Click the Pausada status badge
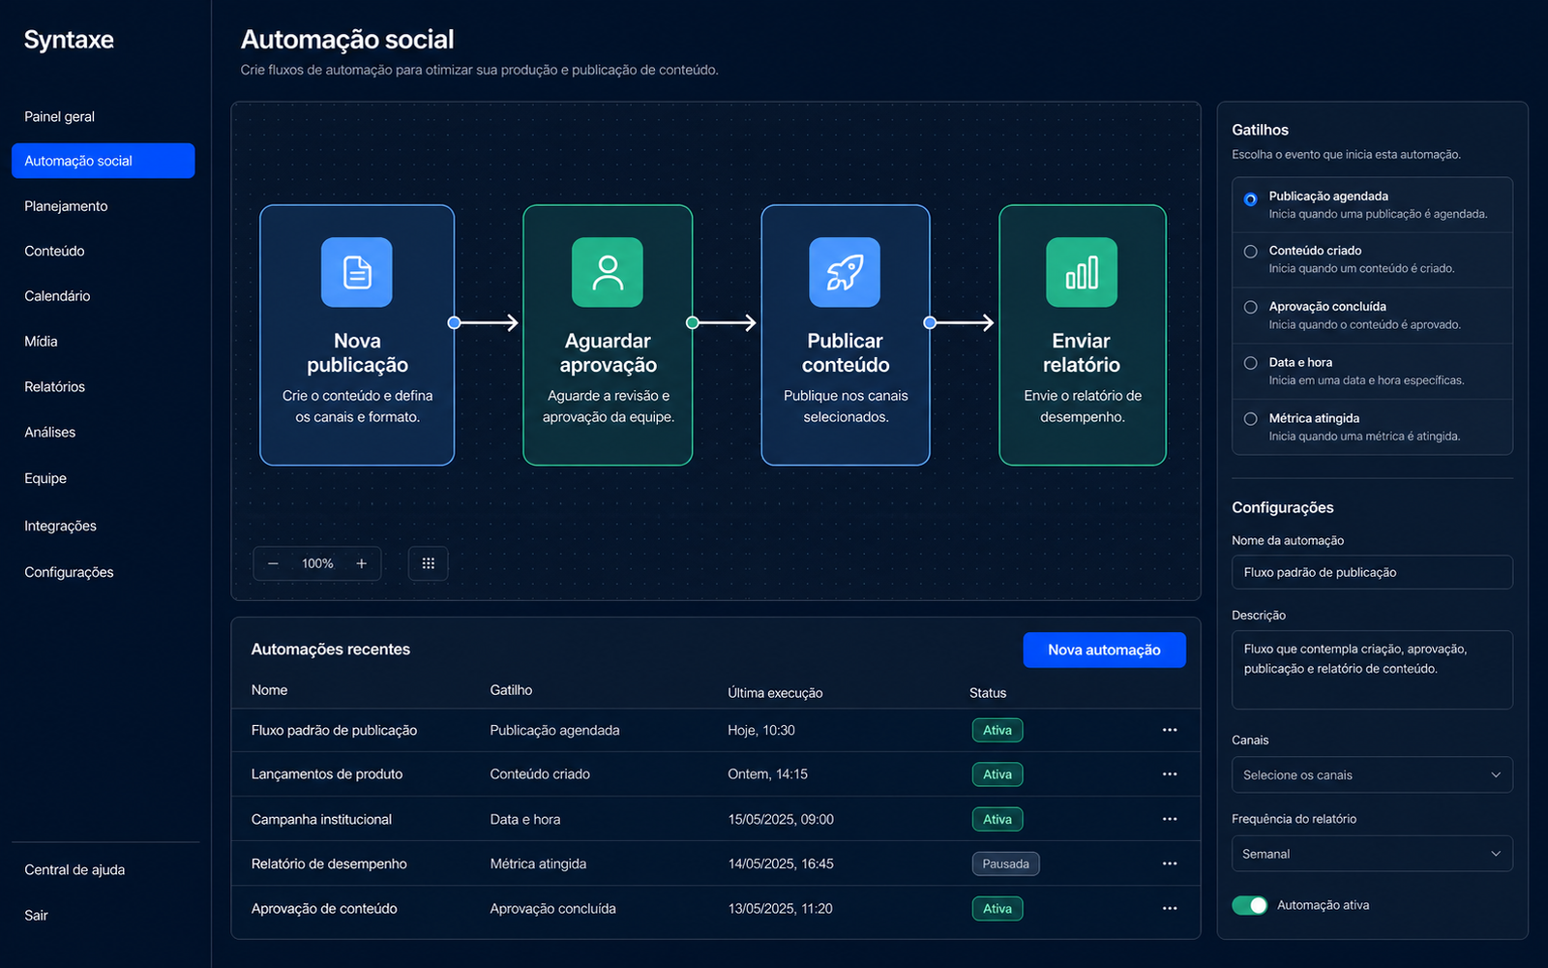Screen dimensions: 1548x968 (1005, 863)
